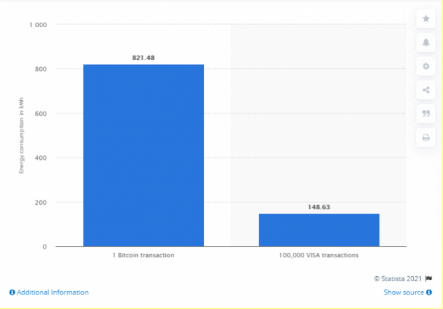Click the info icon before Additional Information
The image size is (443, 309).
[x=12, y=293]
